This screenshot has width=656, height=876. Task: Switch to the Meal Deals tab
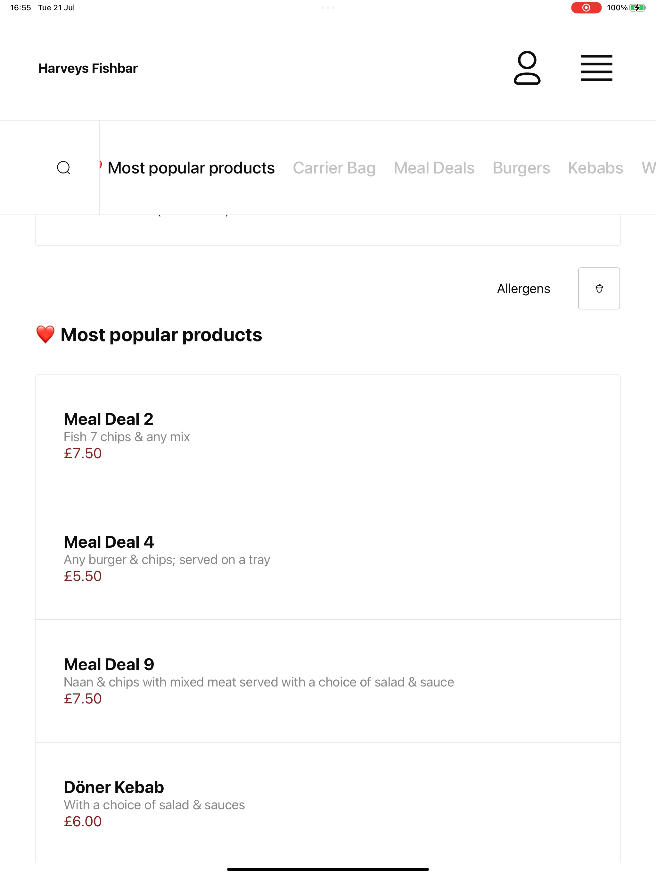point(434,168)
